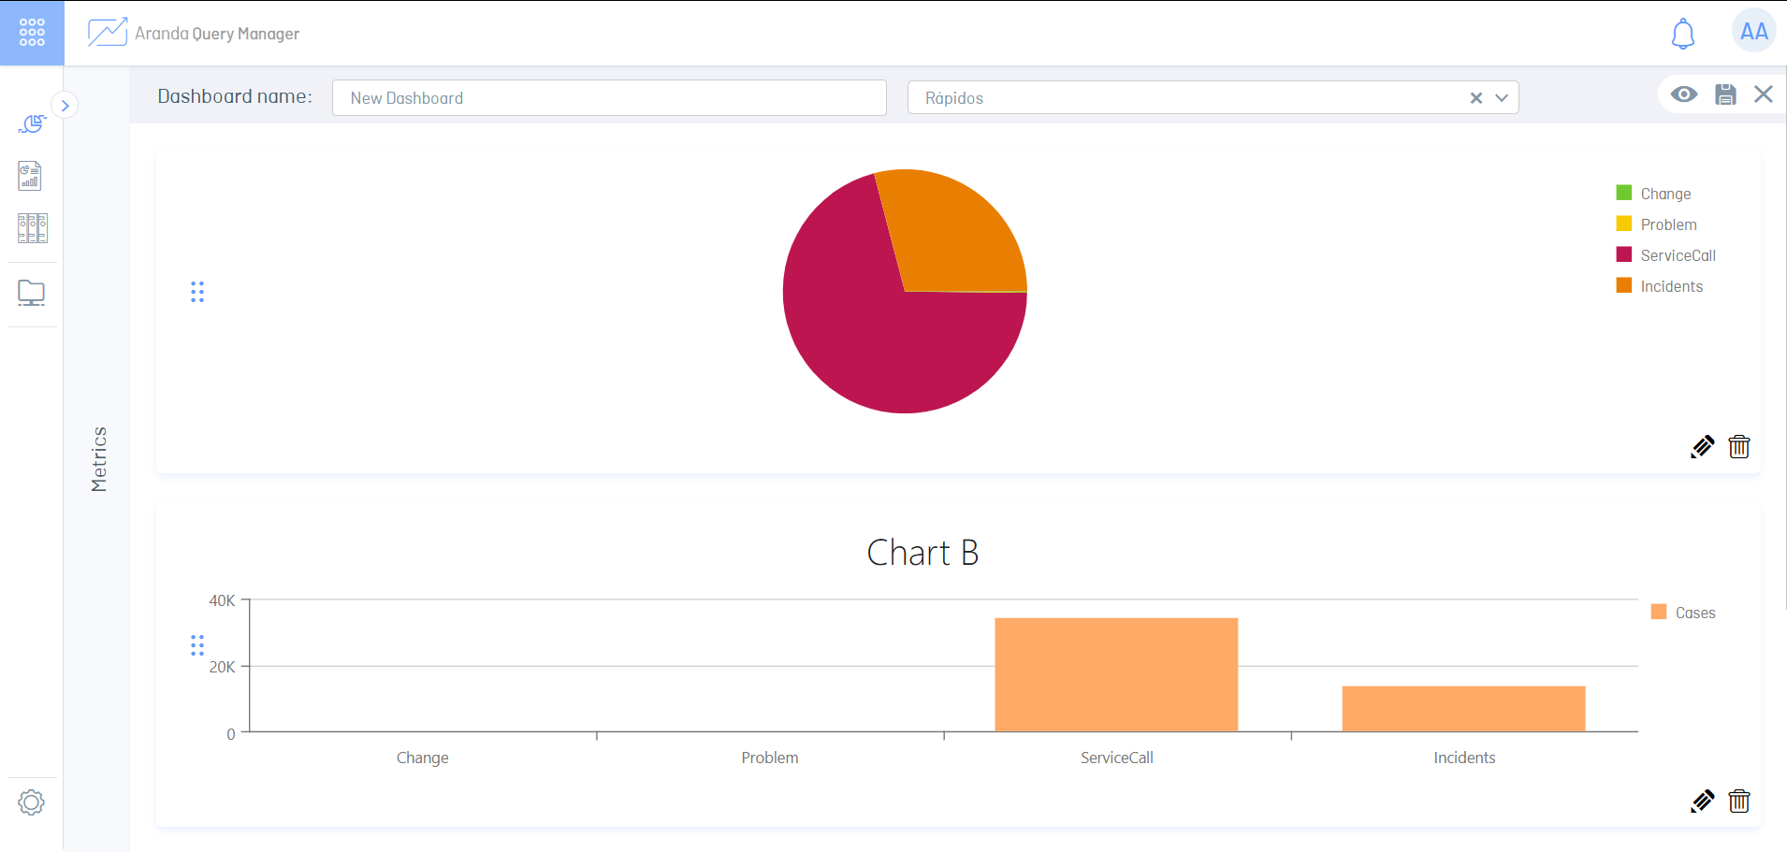This screenshot has width=1787, height=852.
Task: Edit the pie chart with the pencil icon
Action: (x=1702, y=447)
